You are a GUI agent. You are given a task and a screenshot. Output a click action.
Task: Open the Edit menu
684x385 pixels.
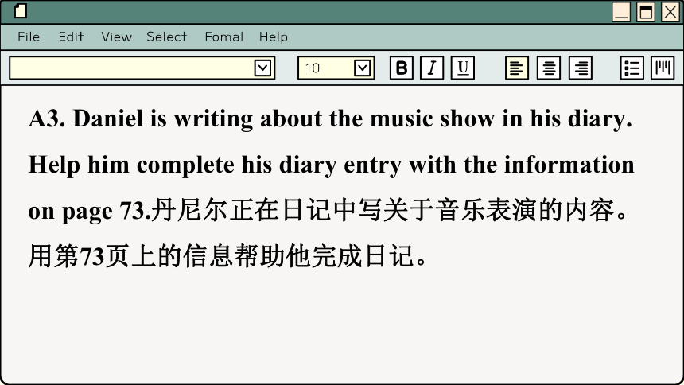[71, 37]
